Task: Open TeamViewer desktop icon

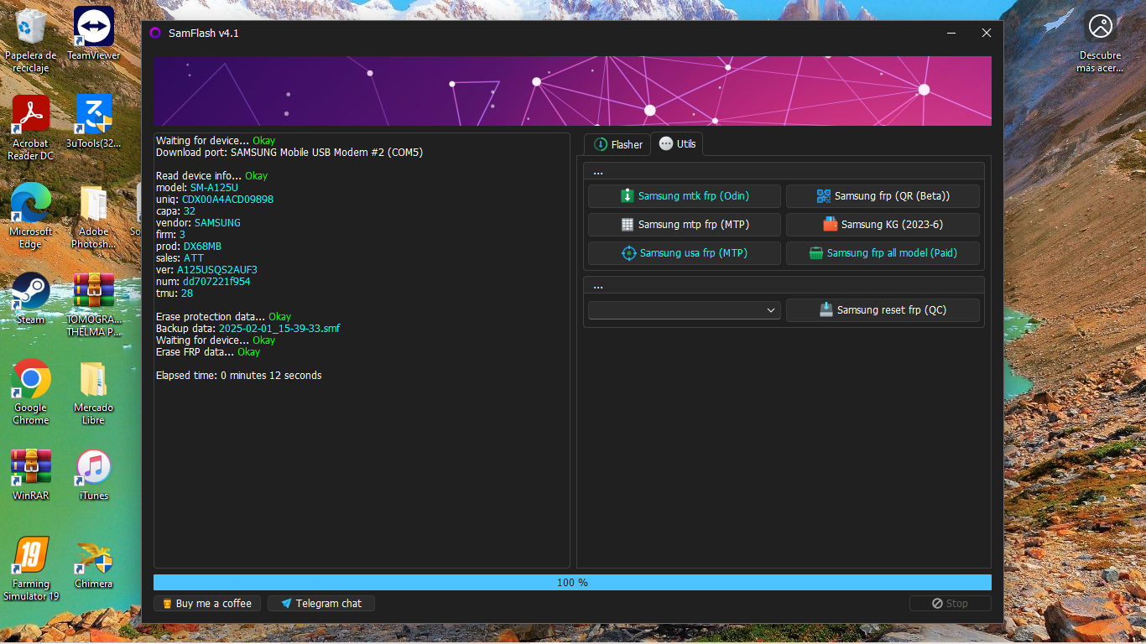Action: [93, 34]
